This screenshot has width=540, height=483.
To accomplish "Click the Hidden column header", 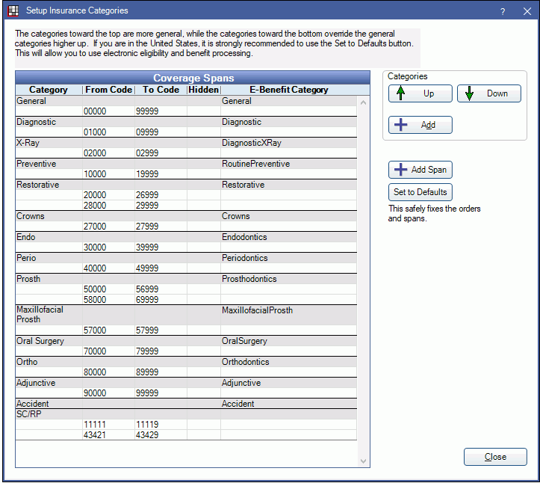I will tap(204, 90).
